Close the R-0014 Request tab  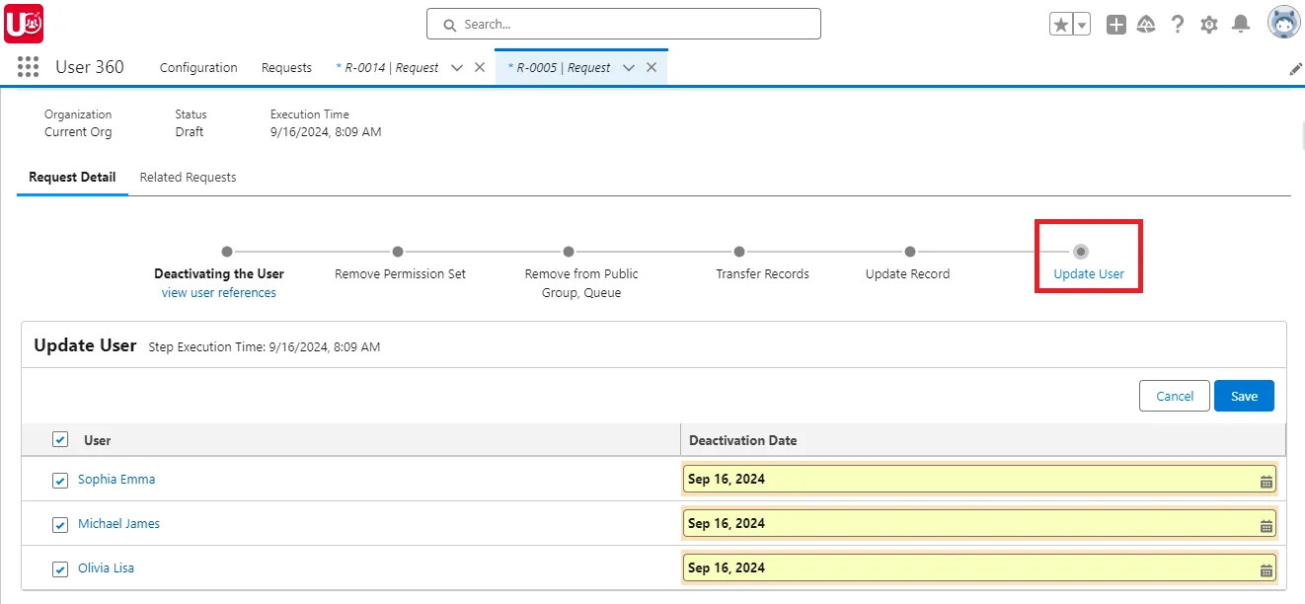click(x=480, y=67)
